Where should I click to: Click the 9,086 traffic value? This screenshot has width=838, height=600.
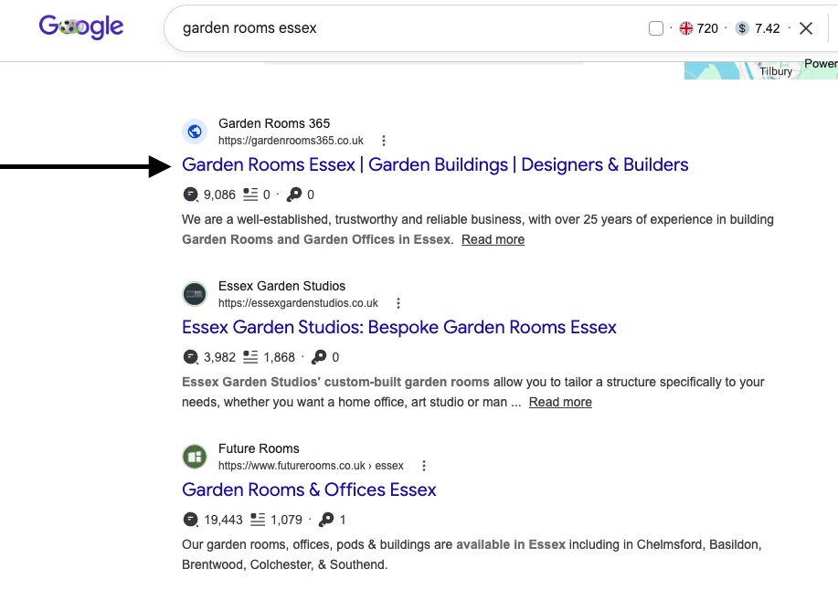point(219,195)
